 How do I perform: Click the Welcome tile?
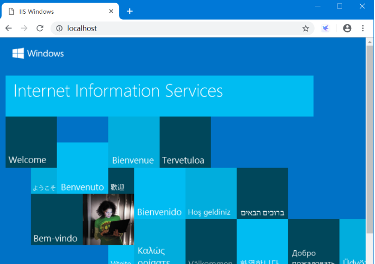pos(31,142)
